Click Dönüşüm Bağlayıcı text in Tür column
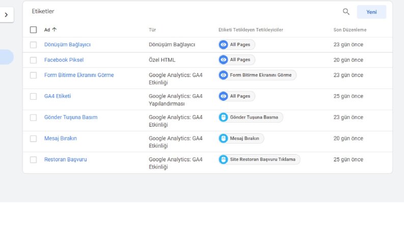Image resolution: width=404 pixels, height=227 pixels. click(x=172, y=44)
